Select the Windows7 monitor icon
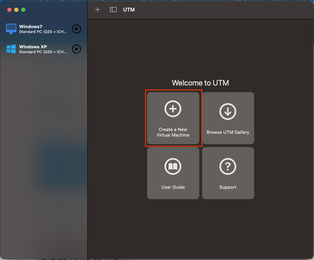 click(11, 29)
